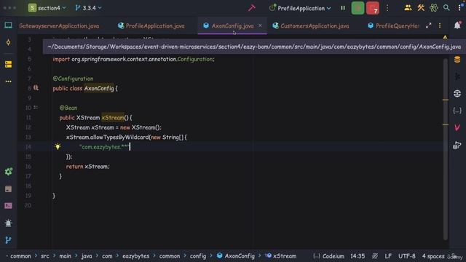Click 'config' breadcrumb
The width and height of the screenshot is (466, 262).
click(198, 256)
